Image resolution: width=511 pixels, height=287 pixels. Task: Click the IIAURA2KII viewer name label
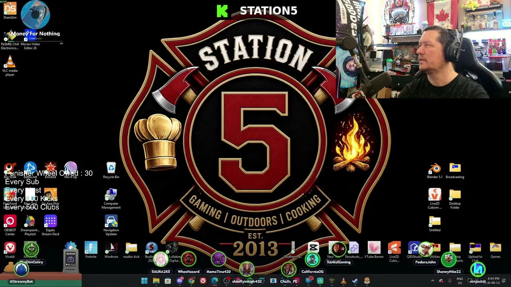(x=161, y=271)
